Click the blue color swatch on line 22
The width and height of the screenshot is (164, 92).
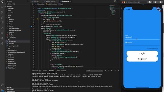pyautogui.click(x=31, y=27)
